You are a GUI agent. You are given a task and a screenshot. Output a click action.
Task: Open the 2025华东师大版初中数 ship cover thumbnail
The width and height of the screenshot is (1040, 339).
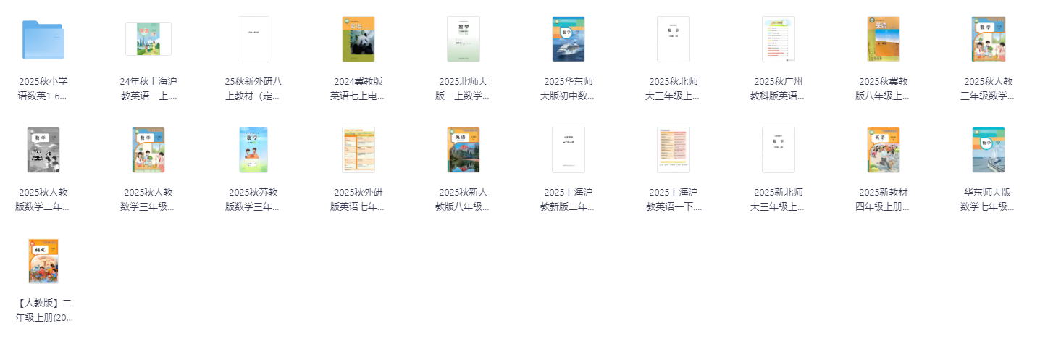click(569, 39)
